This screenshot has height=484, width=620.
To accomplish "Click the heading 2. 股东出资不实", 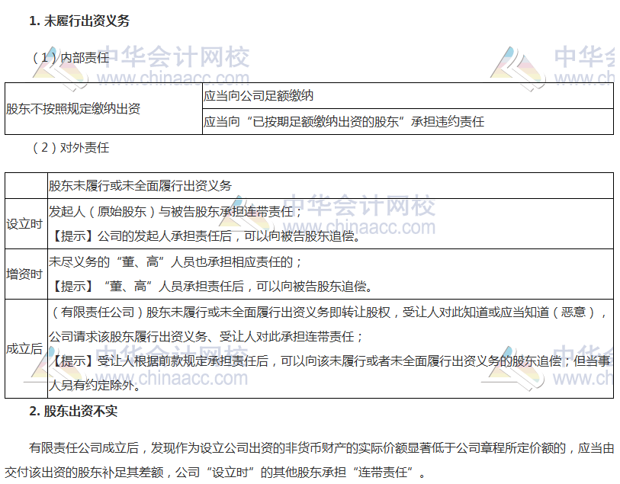I will click(x=73, y=411).
